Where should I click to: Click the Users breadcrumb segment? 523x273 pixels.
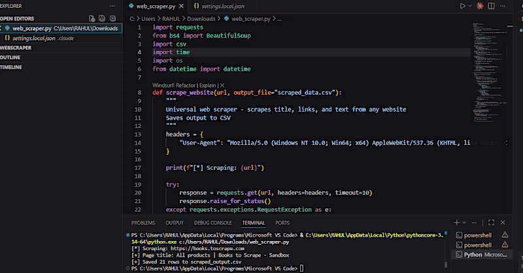[148, 19]
